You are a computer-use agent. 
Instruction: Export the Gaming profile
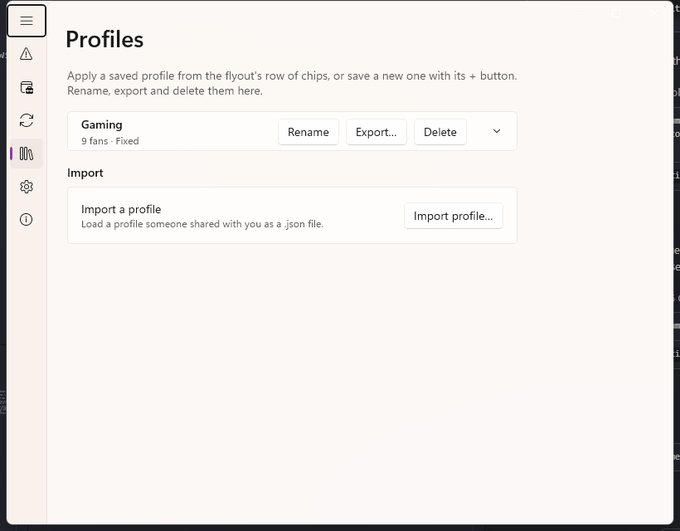click(376, 132)
